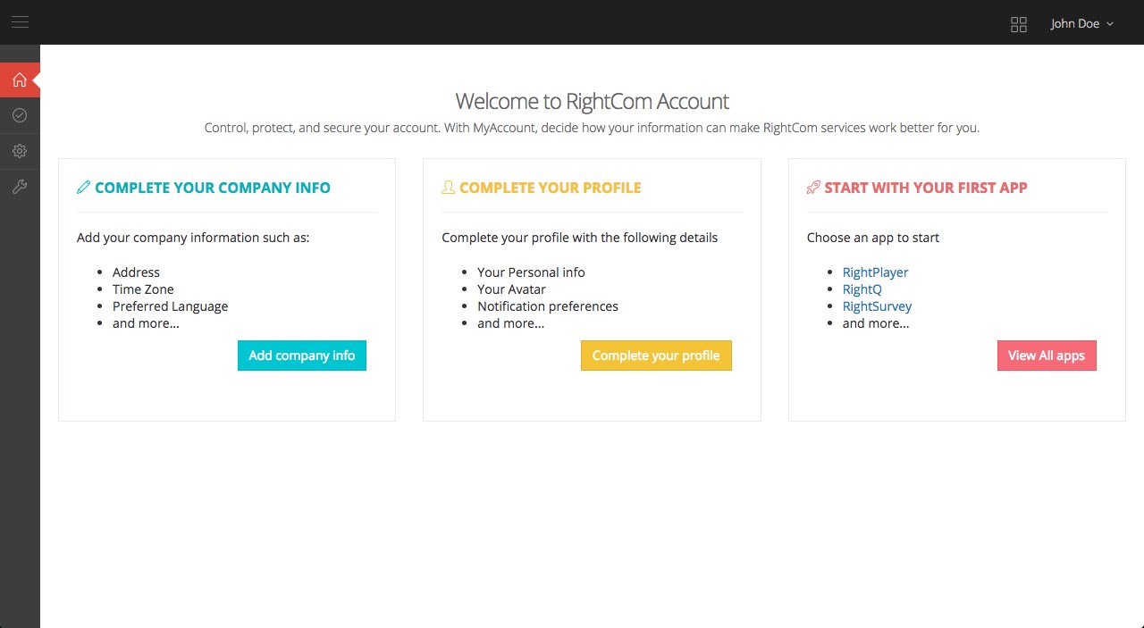The height and width of the screenshot is (628, 1144).
Task: Expand the John Doe user dropdown
Action: (1082, 24)
